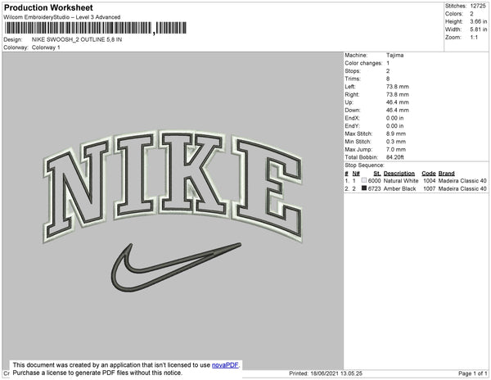Click the 'Colorway 1' value
Image resolution: width=491 pixels, height=380 pixels.
[x=46, y=47]
